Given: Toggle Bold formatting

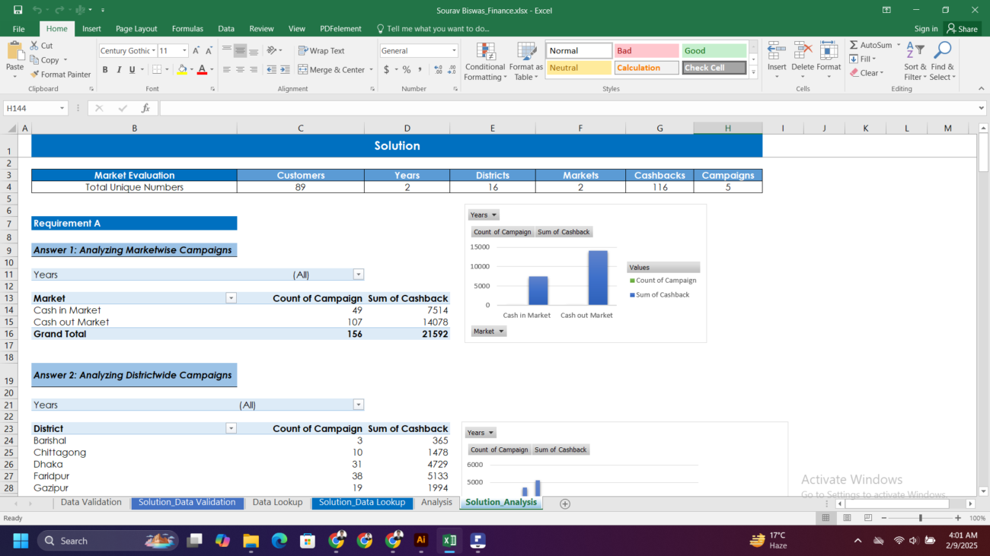Looking at the screenshot, I should tap(105, 69).
